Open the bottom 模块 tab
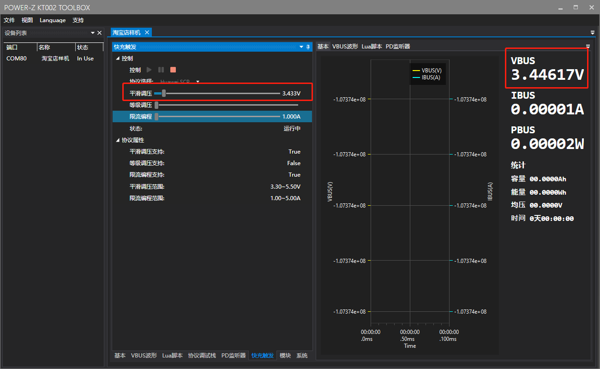This screenshot has width=600, height=369. (x=285, y=356)
